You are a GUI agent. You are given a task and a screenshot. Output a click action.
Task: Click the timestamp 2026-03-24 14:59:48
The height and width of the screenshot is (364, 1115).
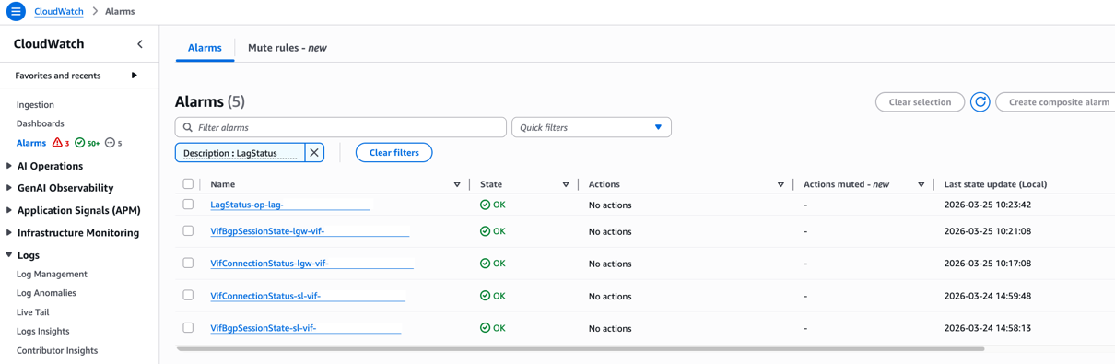pyautogui.click(x=987, y=296)
